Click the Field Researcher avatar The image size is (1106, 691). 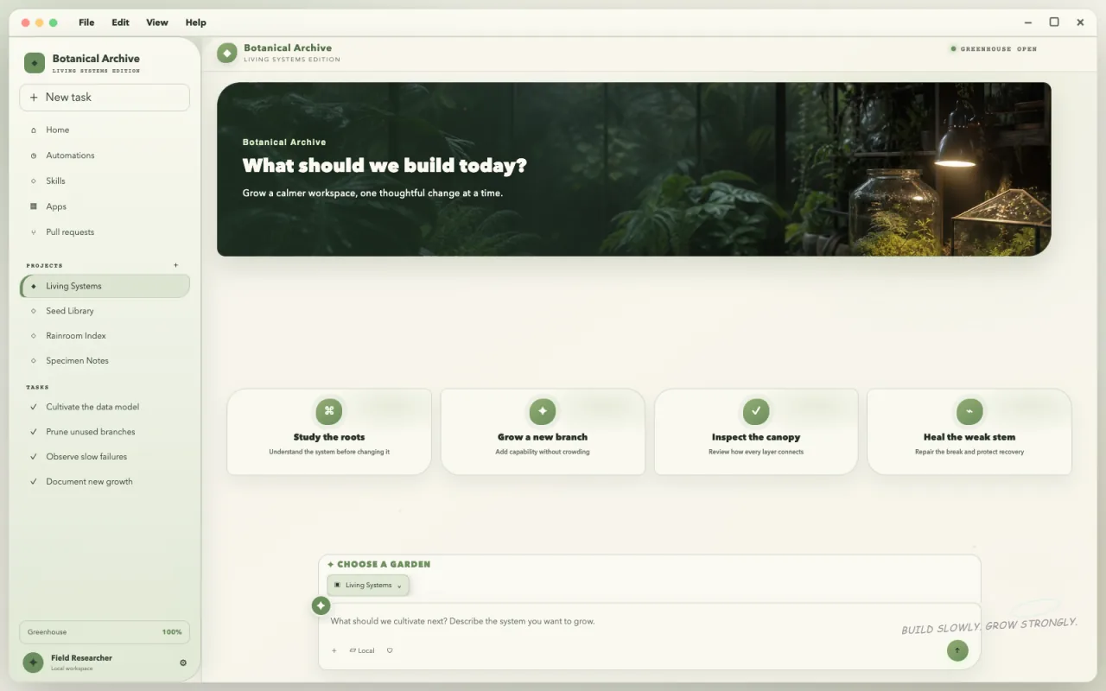(x=34, y=662)
